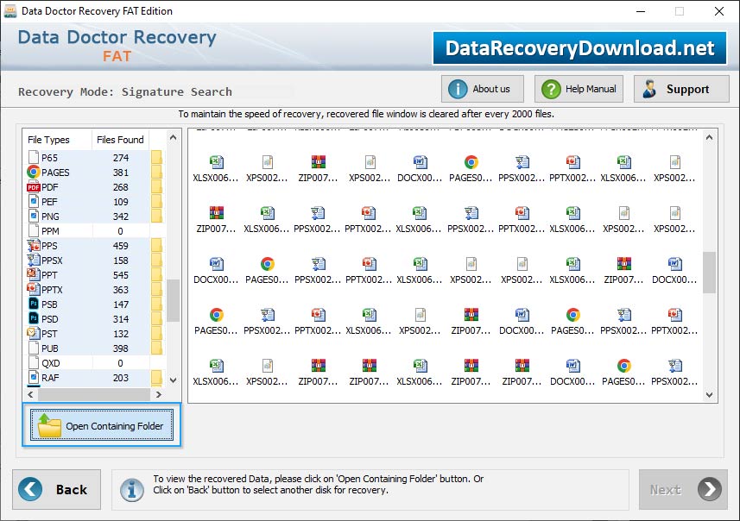Go Back to select another disk
This screenshot has width=740, height=521.
[x=57, y=489]
